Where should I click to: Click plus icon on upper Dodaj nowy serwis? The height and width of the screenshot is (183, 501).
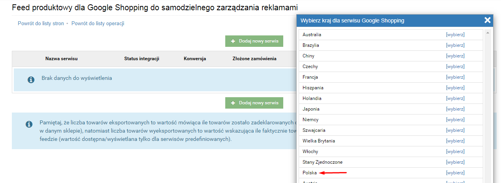point(233,41)
